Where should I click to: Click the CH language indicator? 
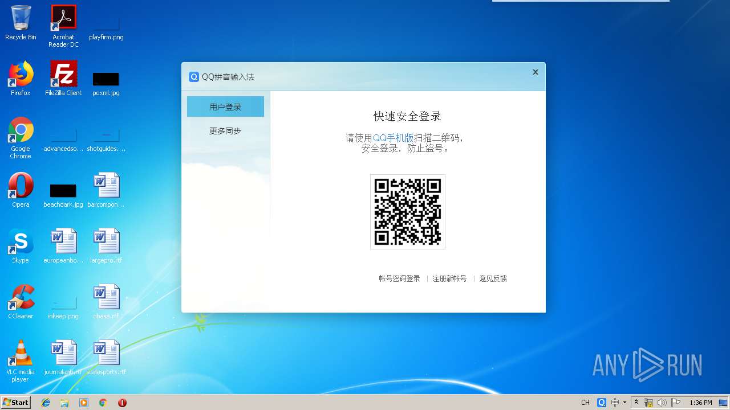click(x=585, y=403)
